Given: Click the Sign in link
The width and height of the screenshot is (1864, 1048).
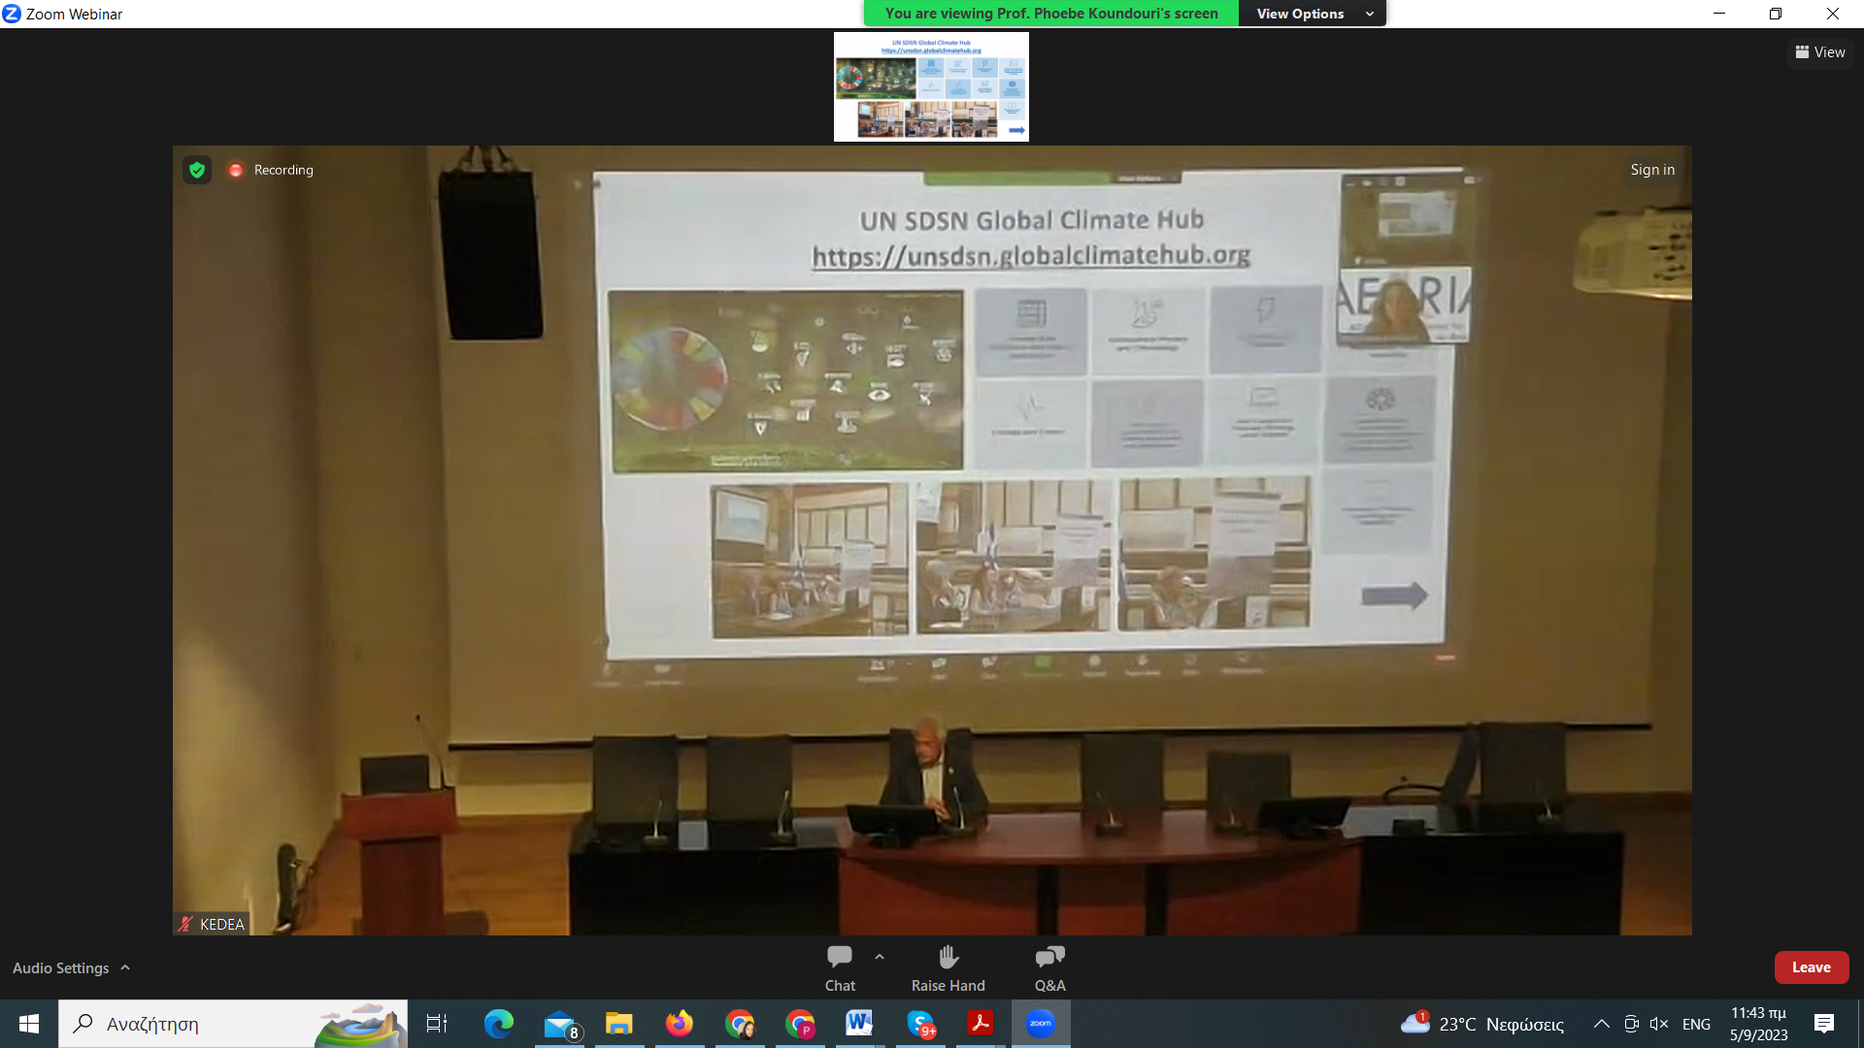Looking at the screenshot, I should (1652, 170).
